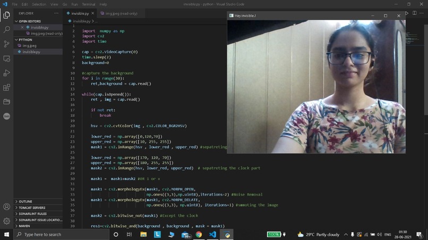Click the Split Editor icon
The height and width of the screenshot is (240, 428).
click(x=415, y=13)
